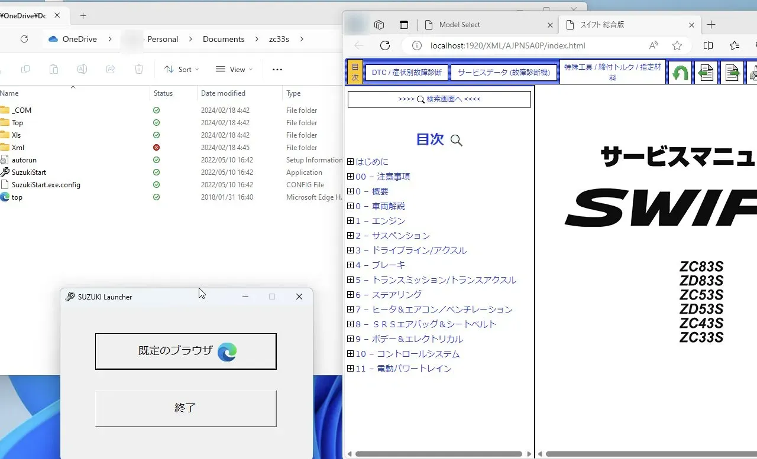Click 既定のブラウザ launcher button
Image resolution: width=757 pixels, height=459 pixels.
pos(186,351)
